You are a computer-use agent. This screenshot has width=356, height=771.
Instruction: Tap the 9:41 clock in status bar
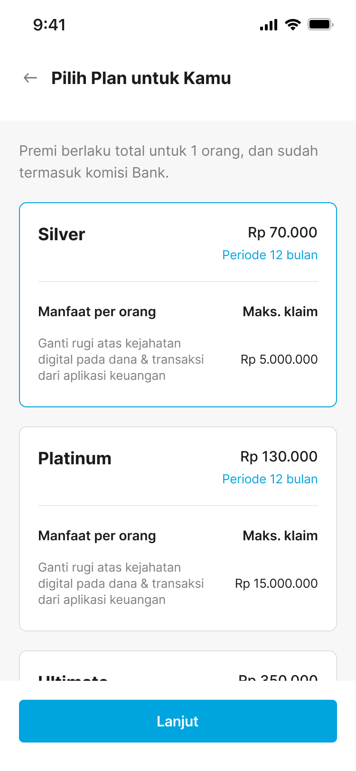pyautogui.click(x=49, y=25)
